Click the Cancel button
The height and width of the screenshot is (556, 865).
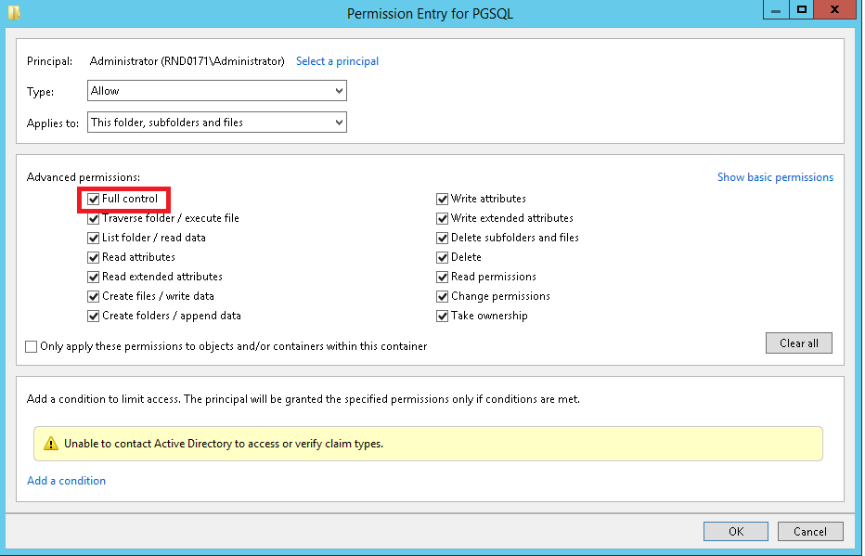[x=809, y=532]
